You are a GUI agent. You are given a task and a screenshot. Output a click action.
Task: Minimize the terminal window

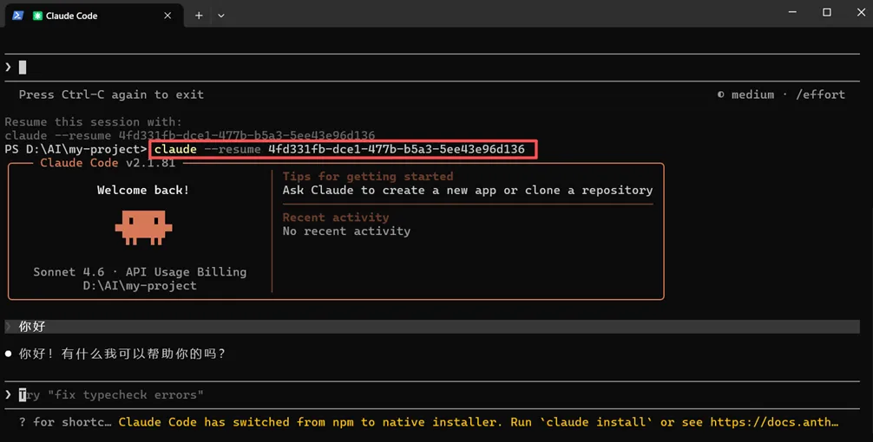pos(792,12)
